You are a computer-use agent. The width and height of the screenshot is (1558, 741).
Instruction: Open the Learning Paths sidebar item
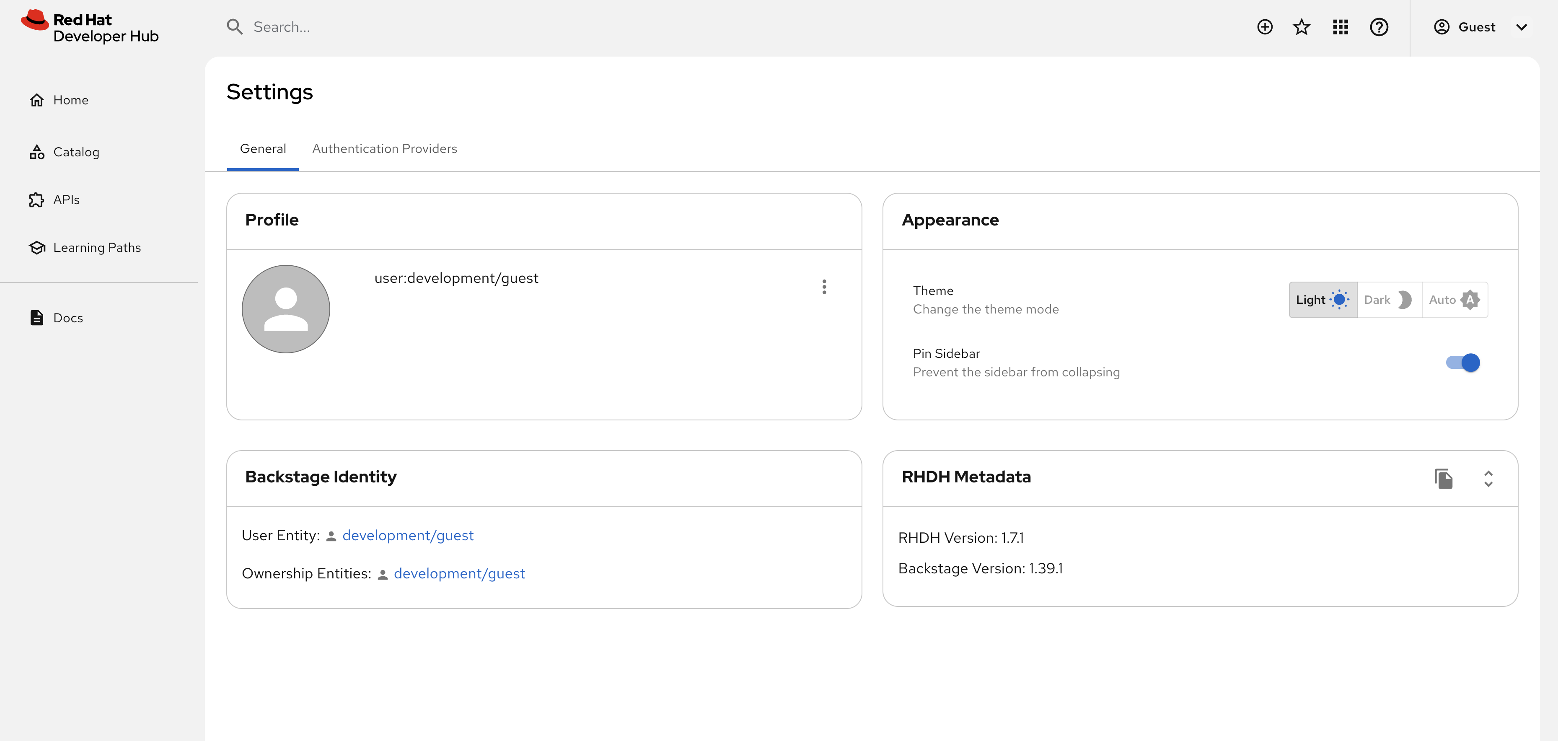pyautogui.click(x=97, y=247)
